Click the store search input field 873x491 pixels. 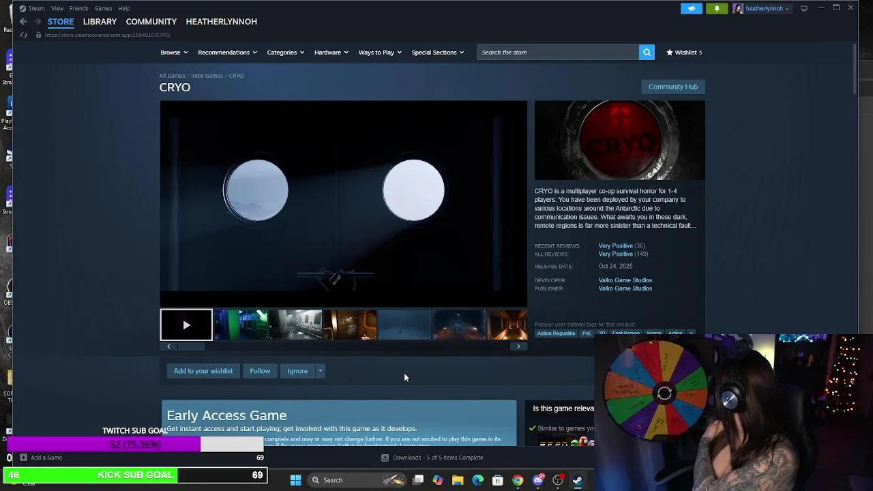pyautogui.click(x=558, y=53)
